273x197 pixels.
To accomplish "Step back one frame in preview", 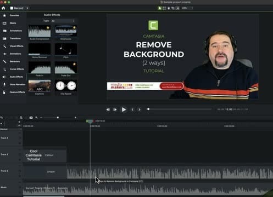I will (x=108, y=109).
